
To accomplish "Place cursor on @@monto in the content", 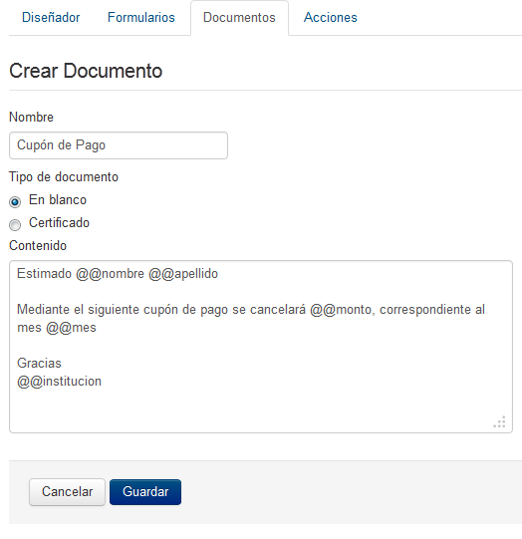I will click(341, 310).
